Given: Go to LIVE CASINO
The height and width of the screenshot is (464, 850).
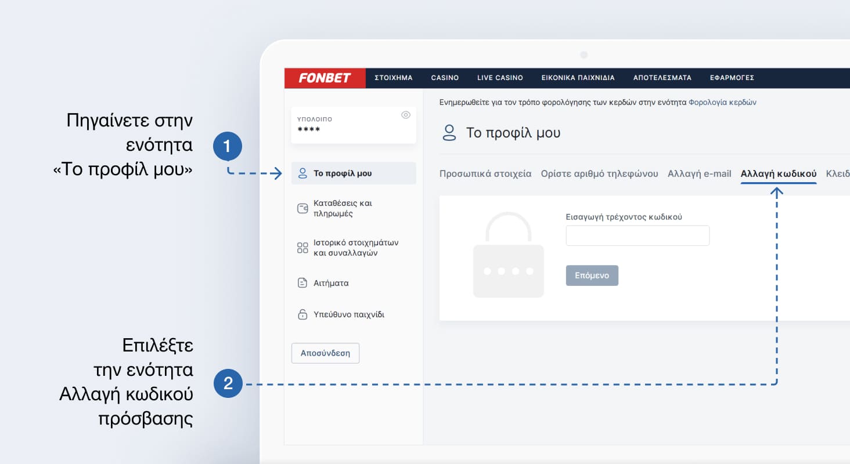Looking at the screenshot, I should [500, 78].
